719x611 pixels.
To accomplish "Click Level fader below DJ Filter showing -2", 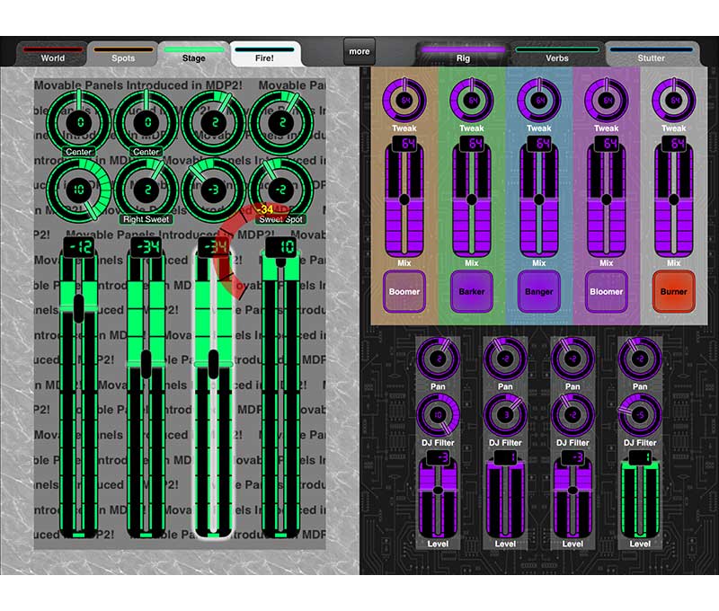I will (573, 494).
